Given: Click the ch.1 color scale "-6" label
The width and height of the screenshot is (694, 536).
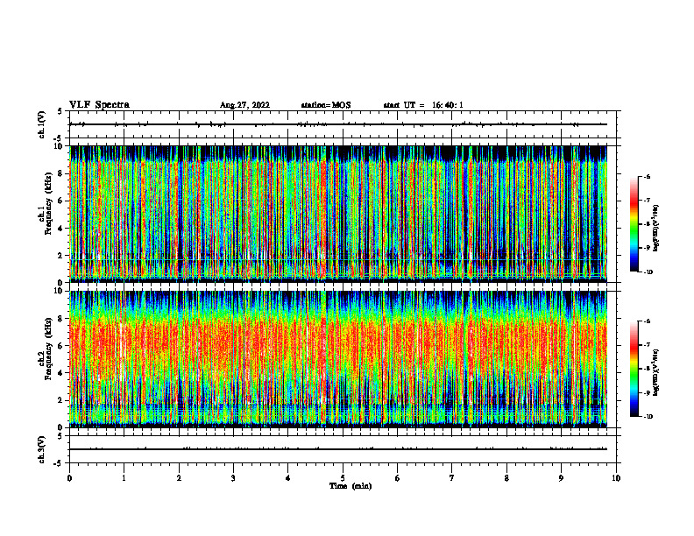Looking at the screenshot, I should [x=648, y=177].
